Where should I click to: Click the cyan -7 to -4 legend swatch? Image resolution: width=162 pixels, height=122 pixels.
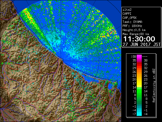click(x=139, y=114)
